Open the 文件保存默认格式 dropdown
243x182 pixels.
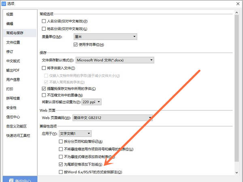[115, 60]
